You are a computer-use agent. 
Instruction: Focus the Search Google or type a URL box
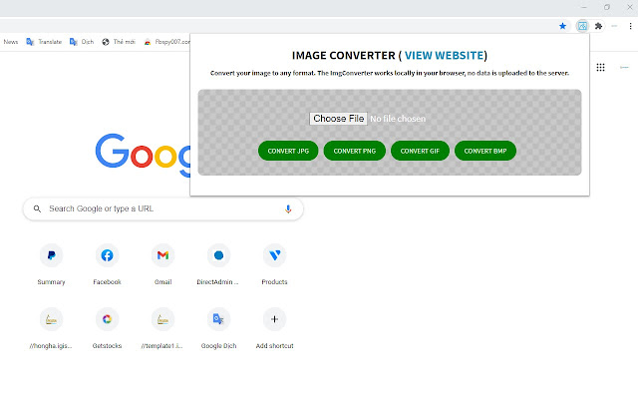click(162, 208)
